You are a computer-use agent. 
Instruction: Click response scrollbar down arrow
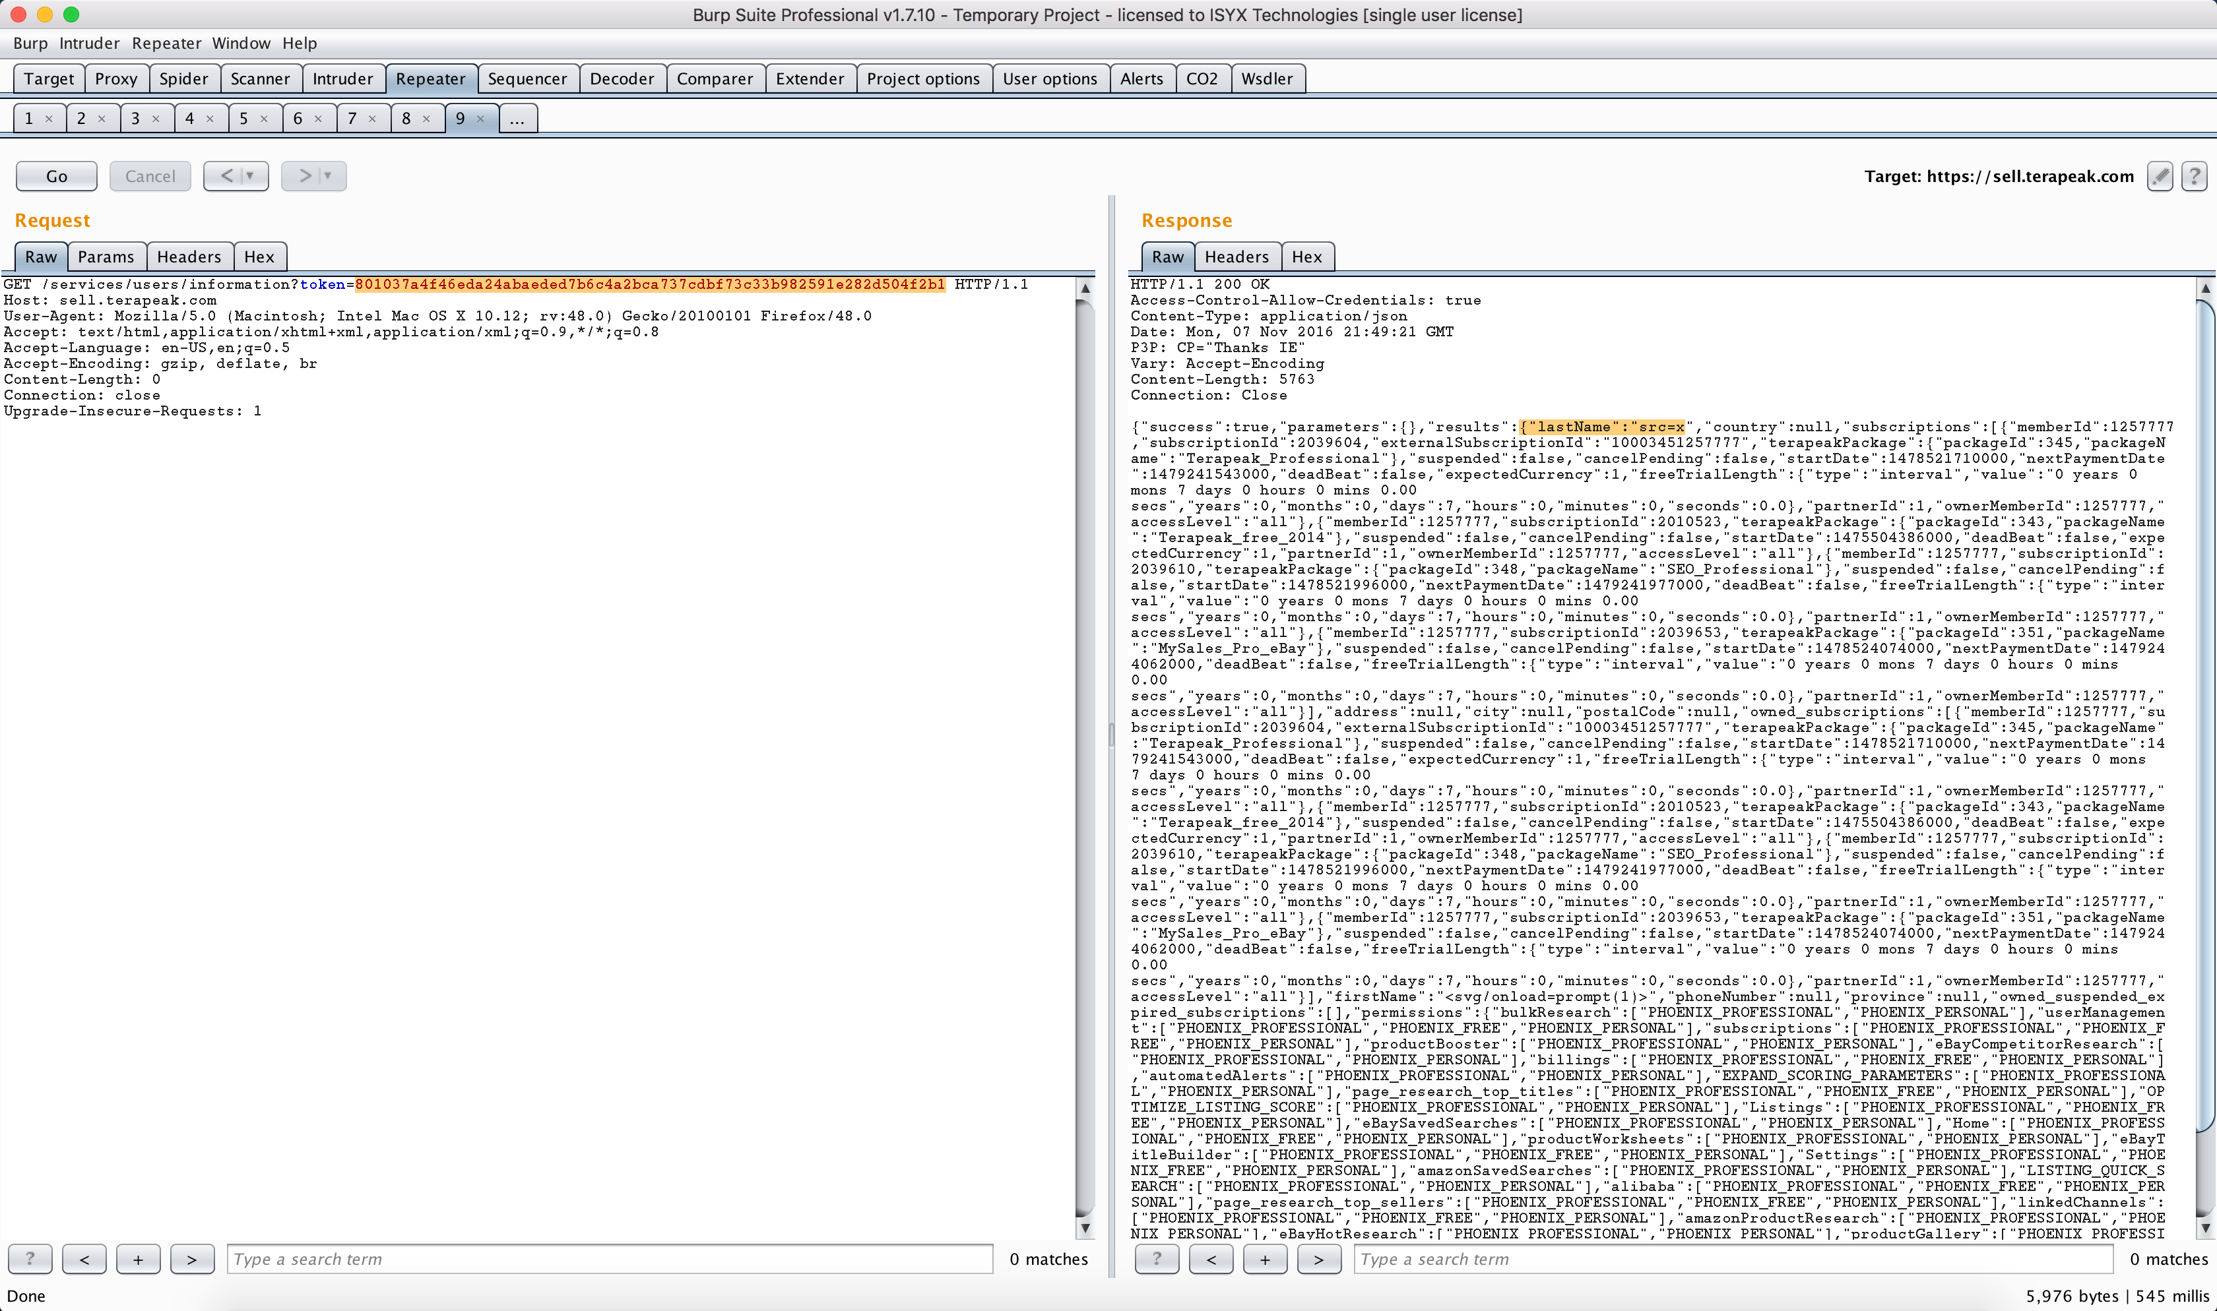pyautogui.click(x=2206, y=1227)
